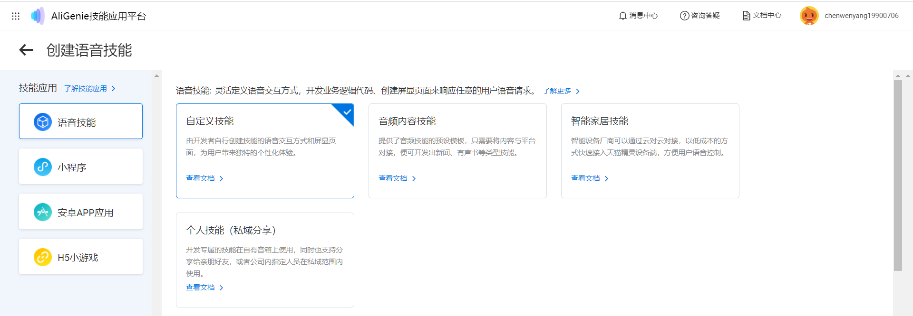Click the 智能家居技能 description text
Image resolution: width=913 pixels, height=316 pixels.
click(x=650, y=147)
